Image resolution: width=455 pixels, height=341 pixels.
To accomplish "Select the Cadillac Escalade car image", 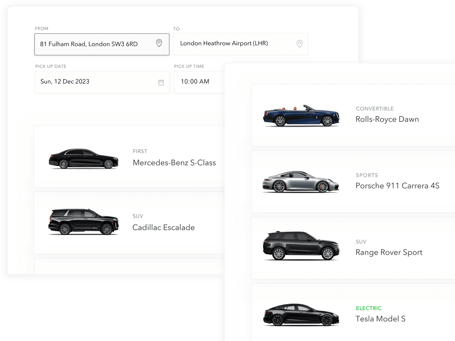I will (84, 222).
